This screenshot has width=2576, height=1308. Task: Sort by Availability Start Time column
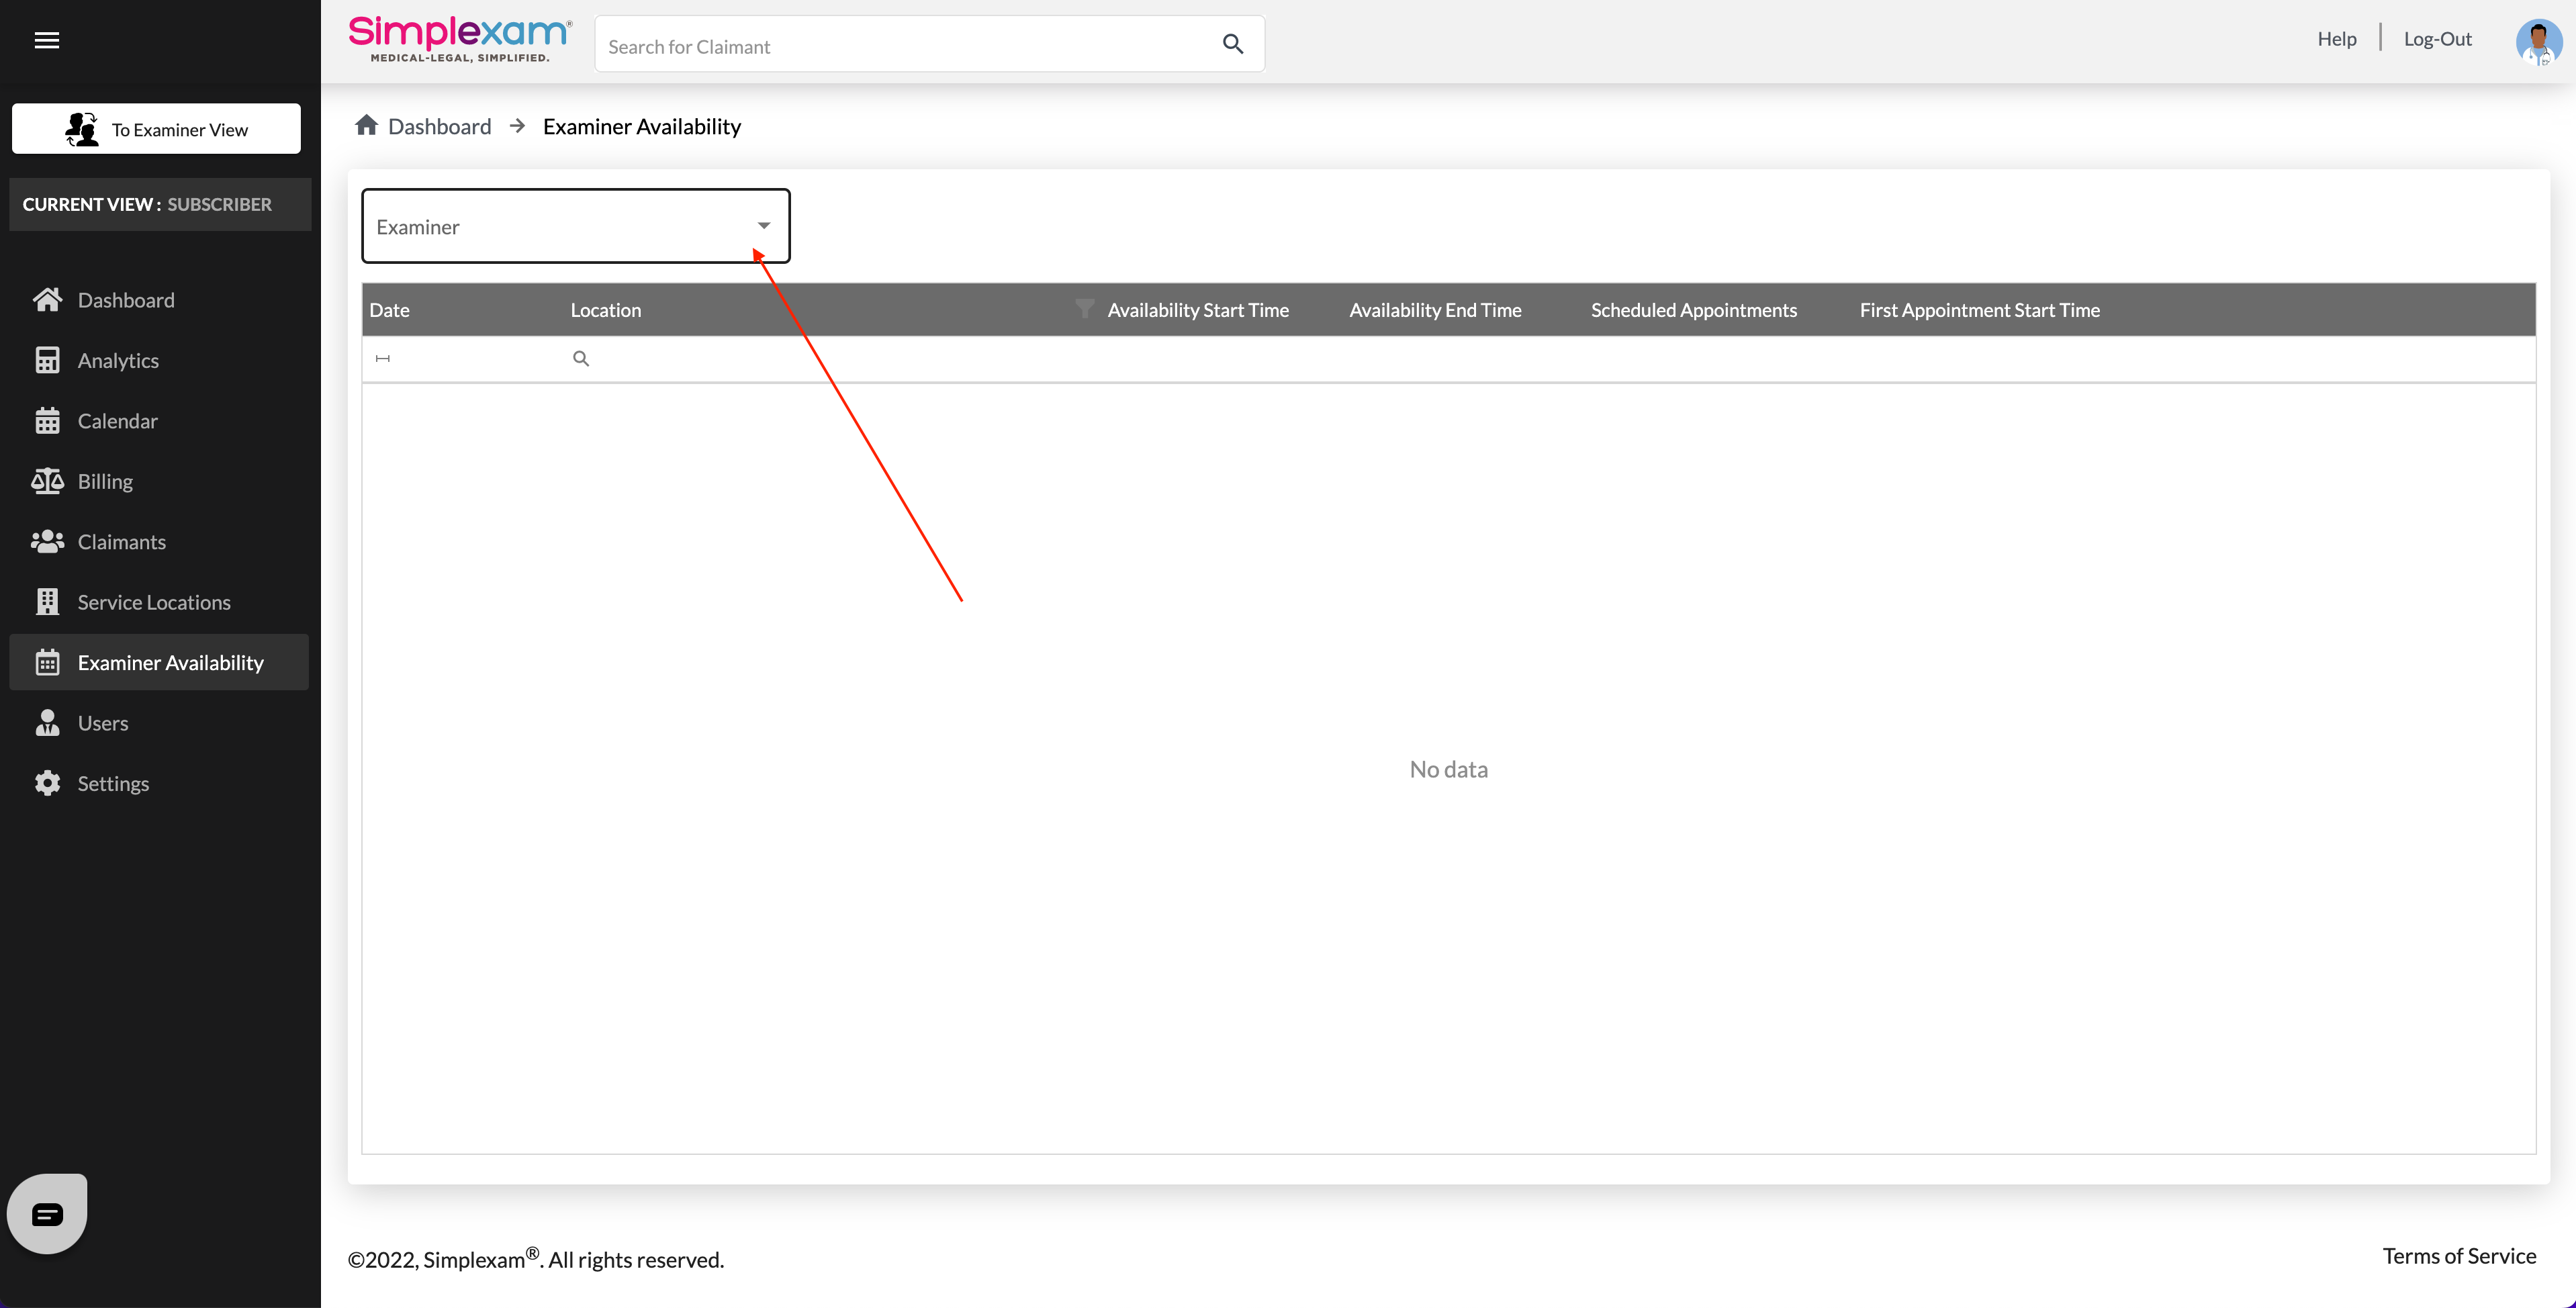coord(1197,310)
